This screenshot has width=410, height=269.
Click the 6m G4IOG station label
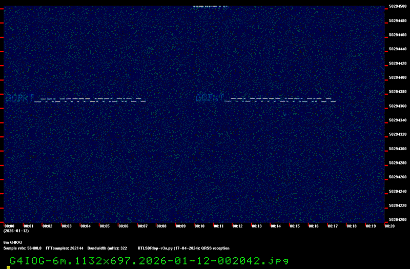click(x=13, y=242)
